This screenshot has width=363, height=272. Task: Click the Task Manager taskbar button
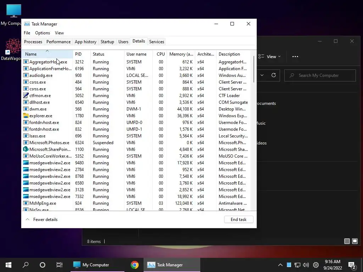tap(172, 265)
